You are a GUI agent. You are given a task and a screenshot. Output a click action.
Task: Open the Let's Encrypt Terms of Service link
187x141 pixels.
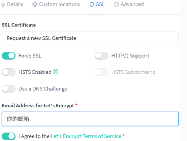pos(86,136)
